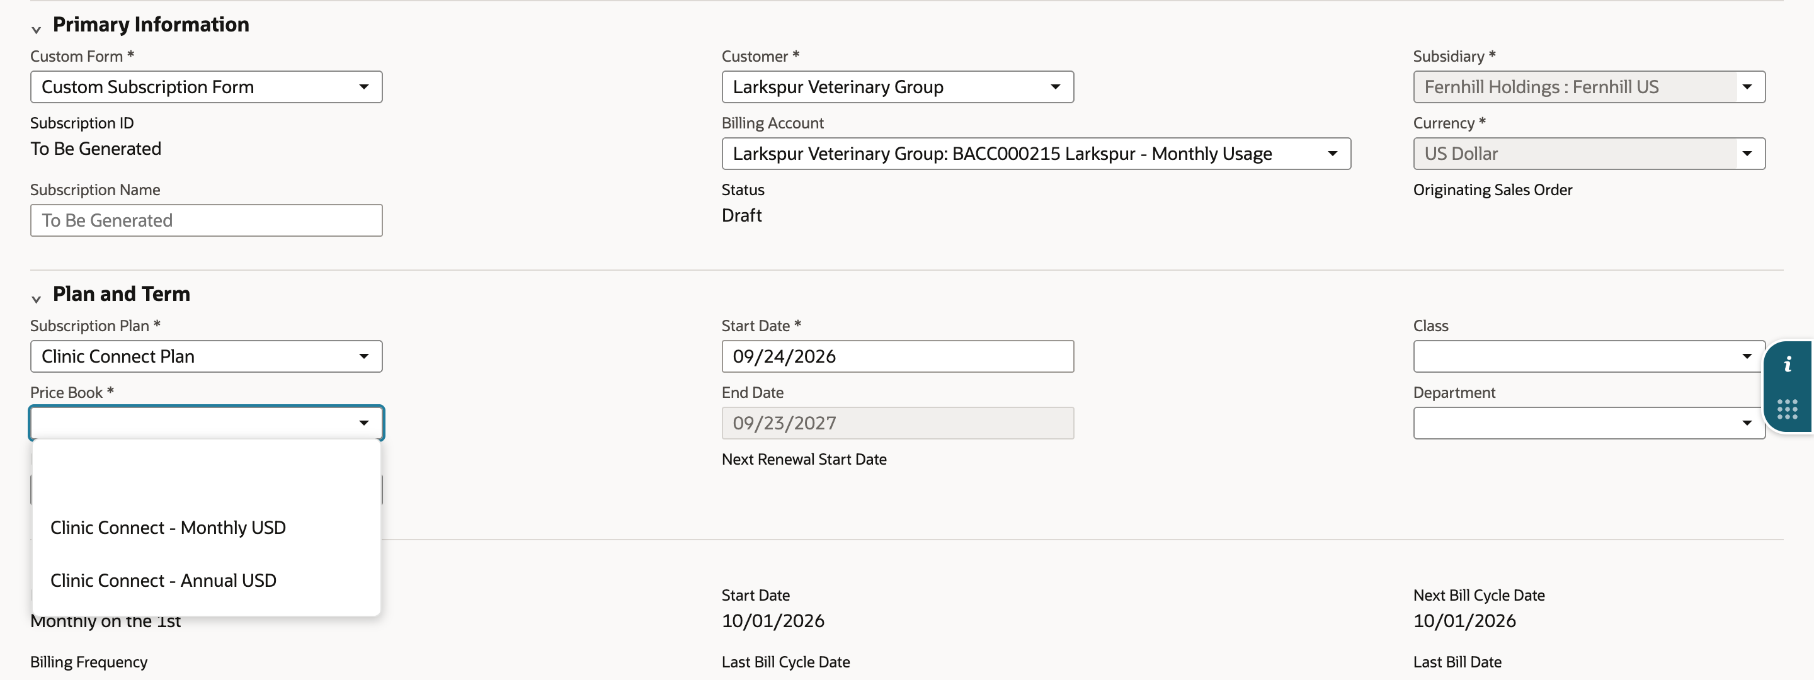Viewport: 1814px width, 680px height.
Task: Click the Subscription Name input field
Action: (207, 220)
